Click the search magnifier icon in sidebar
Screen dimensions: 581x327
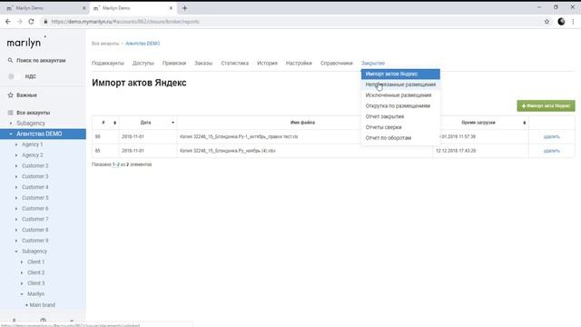10,60
